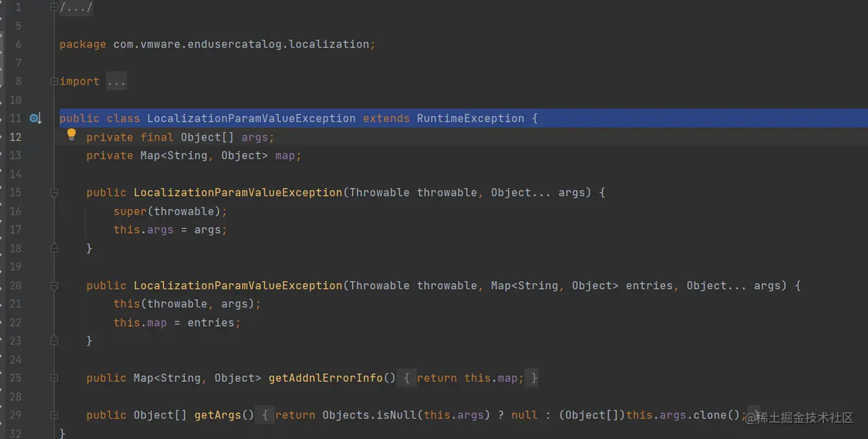Screen dimensions: 868x439
Task: Click the fold-end marker at line 23
Action: 54,341
